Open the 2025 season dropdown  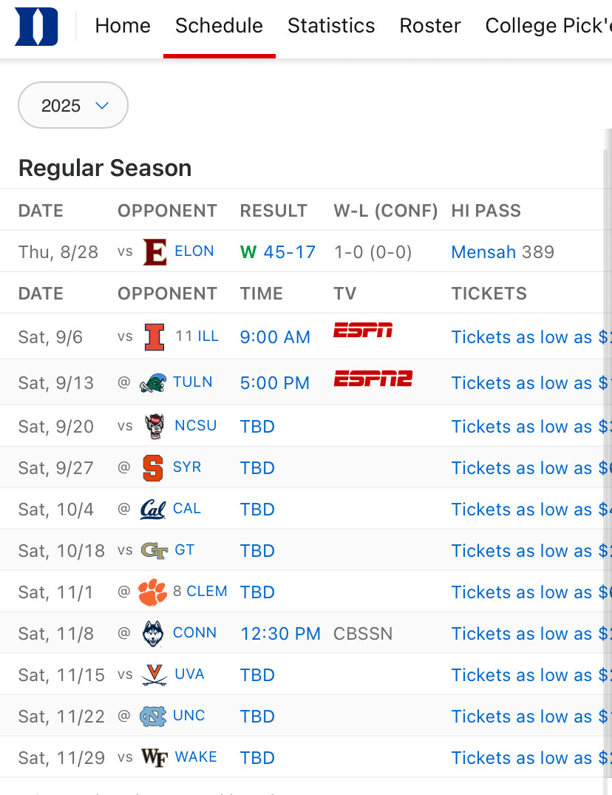73,106
